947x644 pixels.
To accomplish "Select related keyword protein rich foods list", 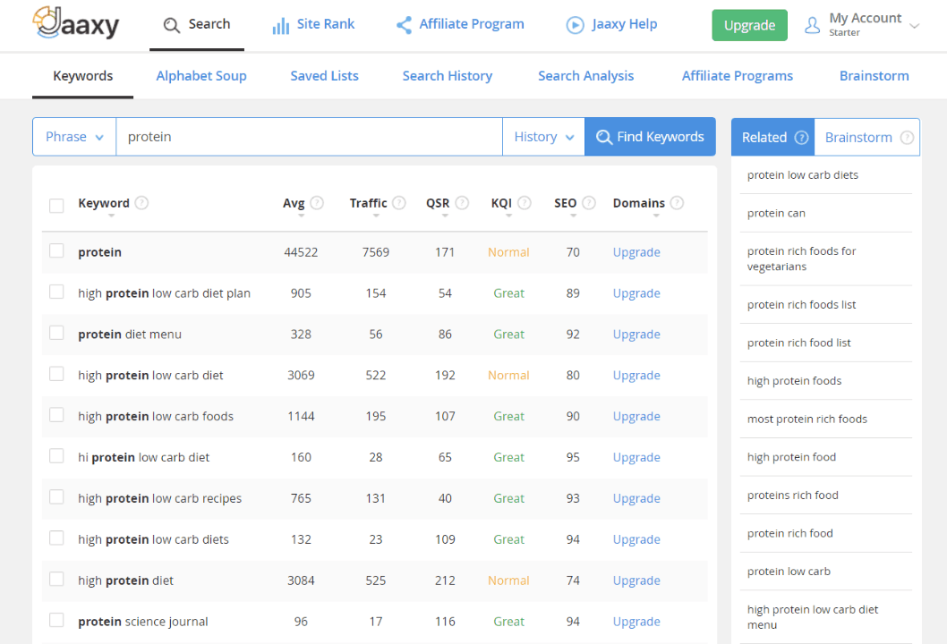I will [801, 305].
